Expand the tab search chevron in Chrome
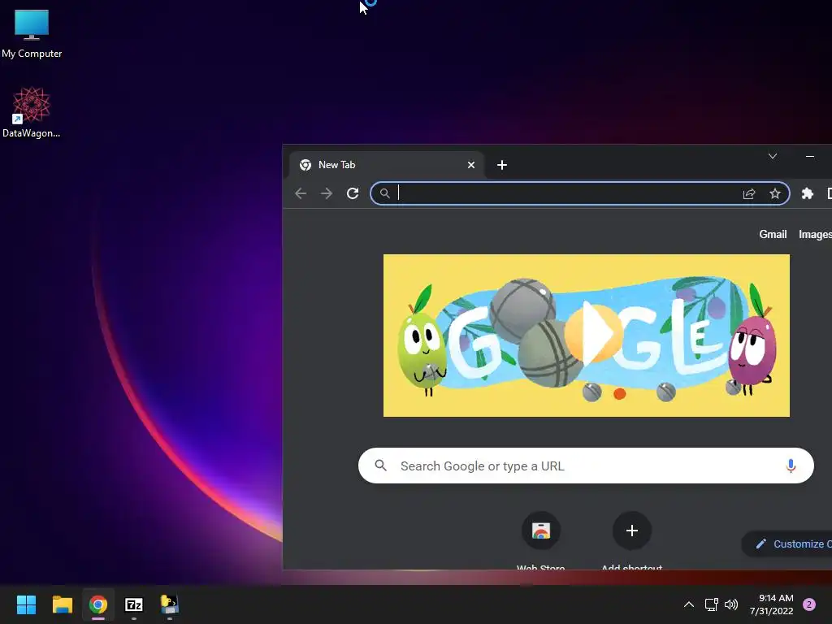Viewport: 832px width, 624px height. pyautogui.click(x=773, y=156)
